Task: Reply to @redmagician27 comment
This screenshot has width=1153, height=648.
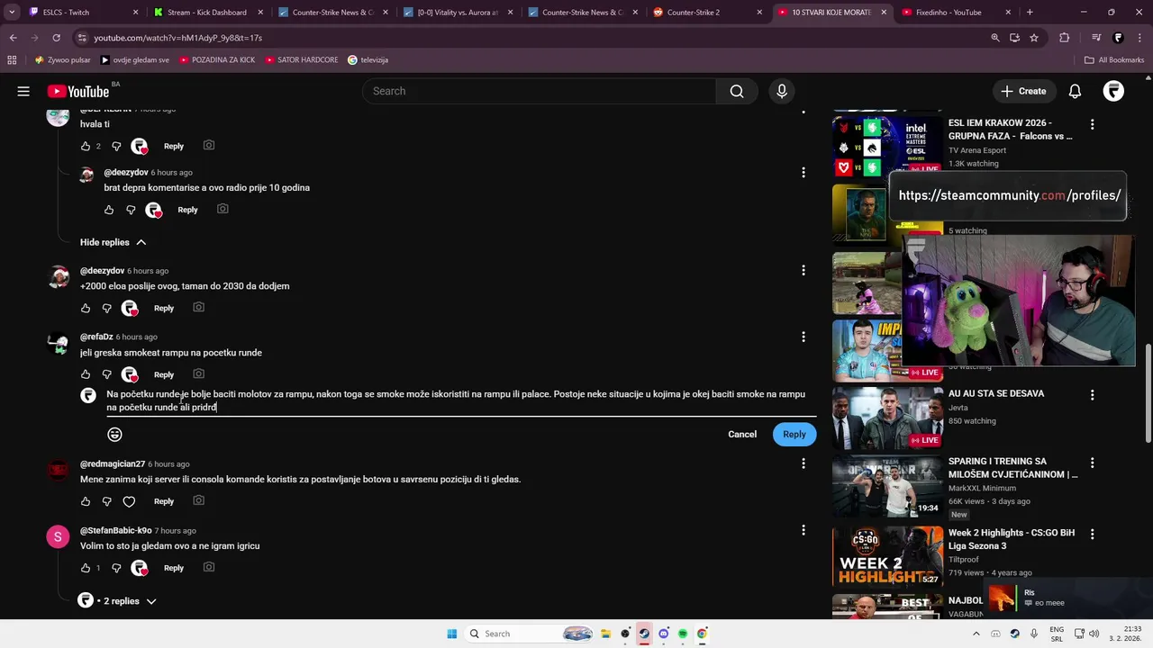Action: point(164,501)
